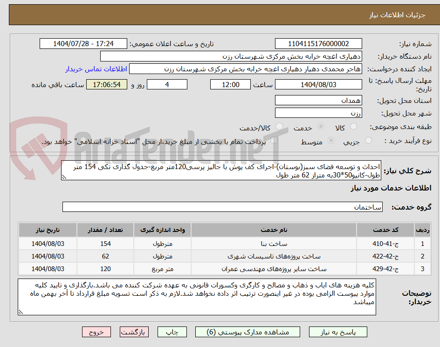The image size is (440, 347).
Task: Click the "چاپ" print button
Action: (x=172, y=332)
